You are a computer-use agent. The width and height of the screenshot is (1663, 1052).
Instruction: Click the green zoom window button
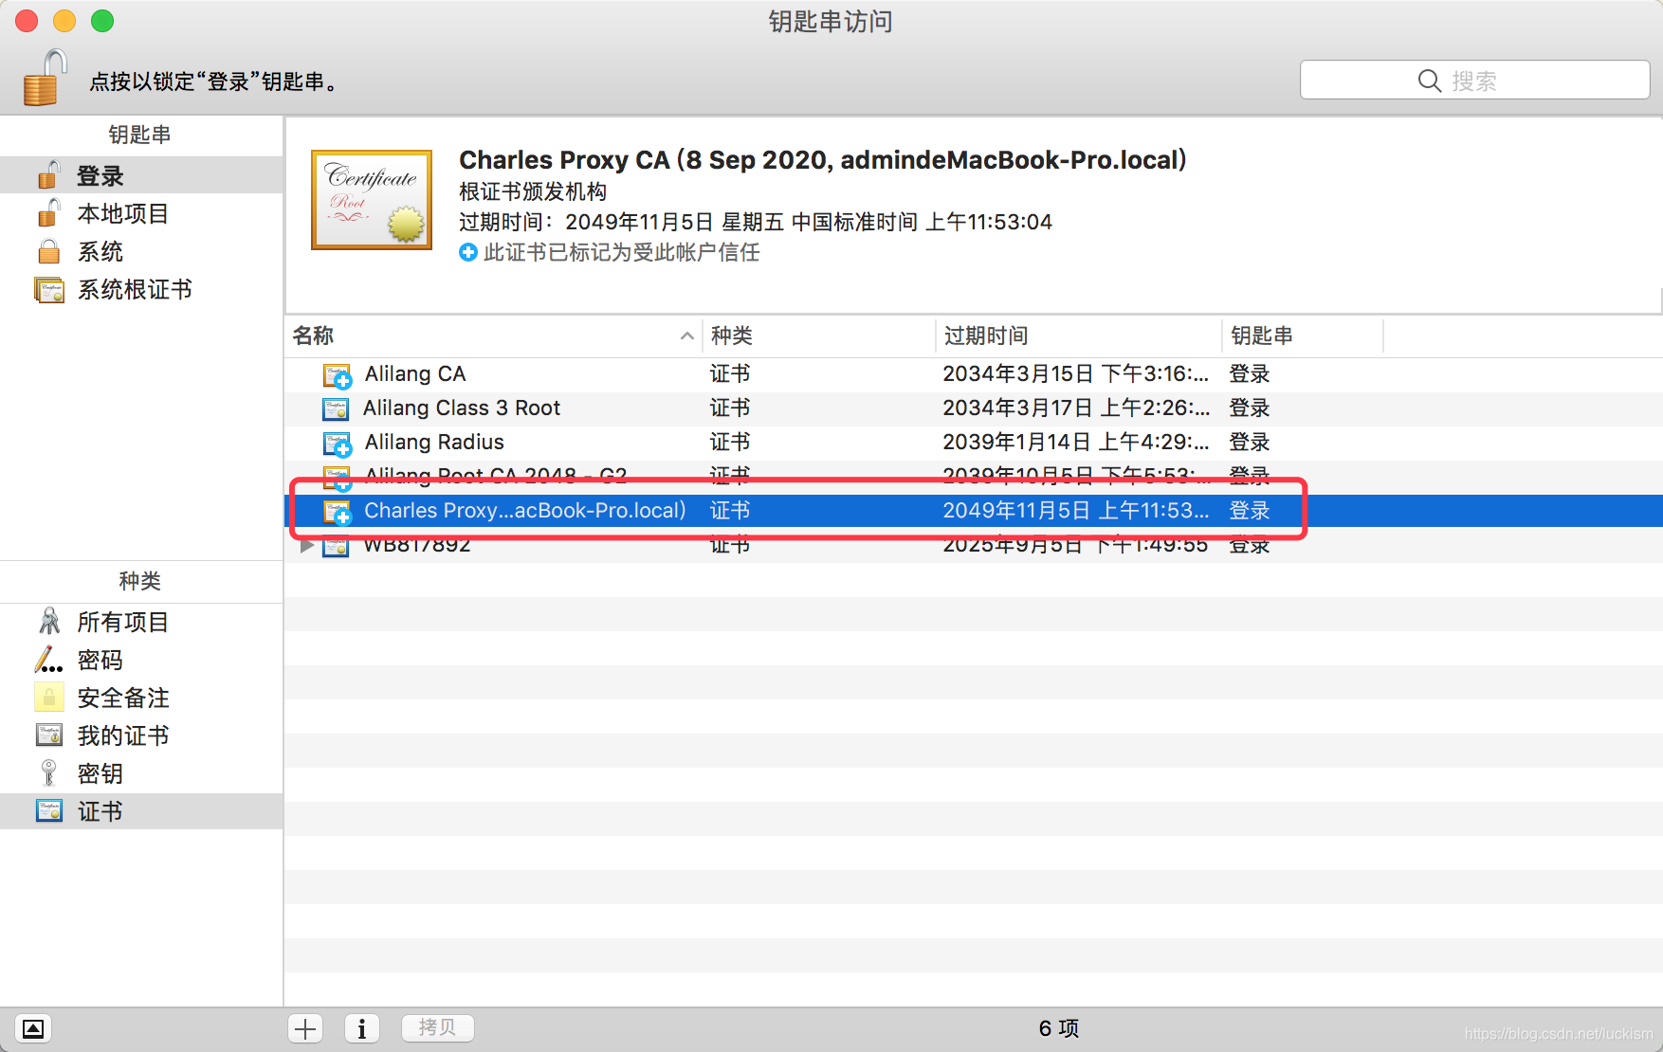(102, 21)
